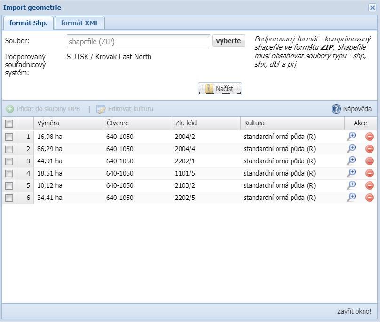Screen dimensions: 380x322
Task: Click the Přidat do skupiny DPB button
Action: click(43, 109)
